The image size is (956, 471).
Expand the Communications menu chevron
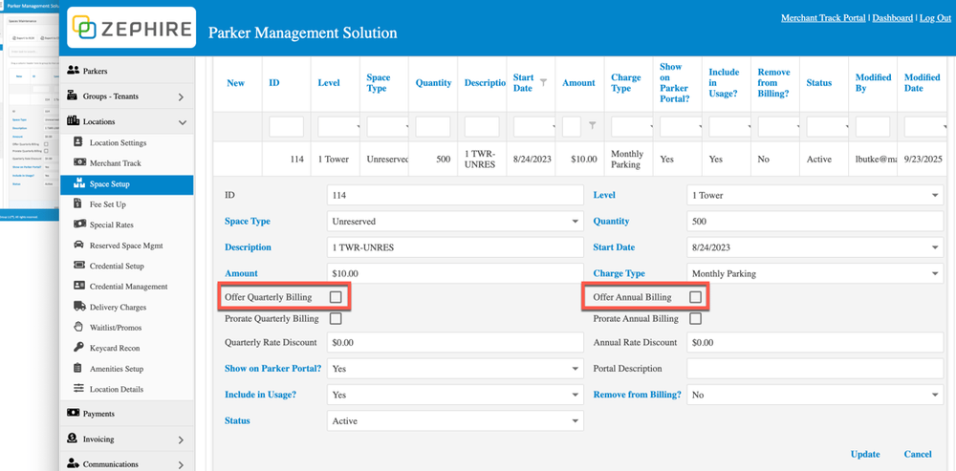181,465
